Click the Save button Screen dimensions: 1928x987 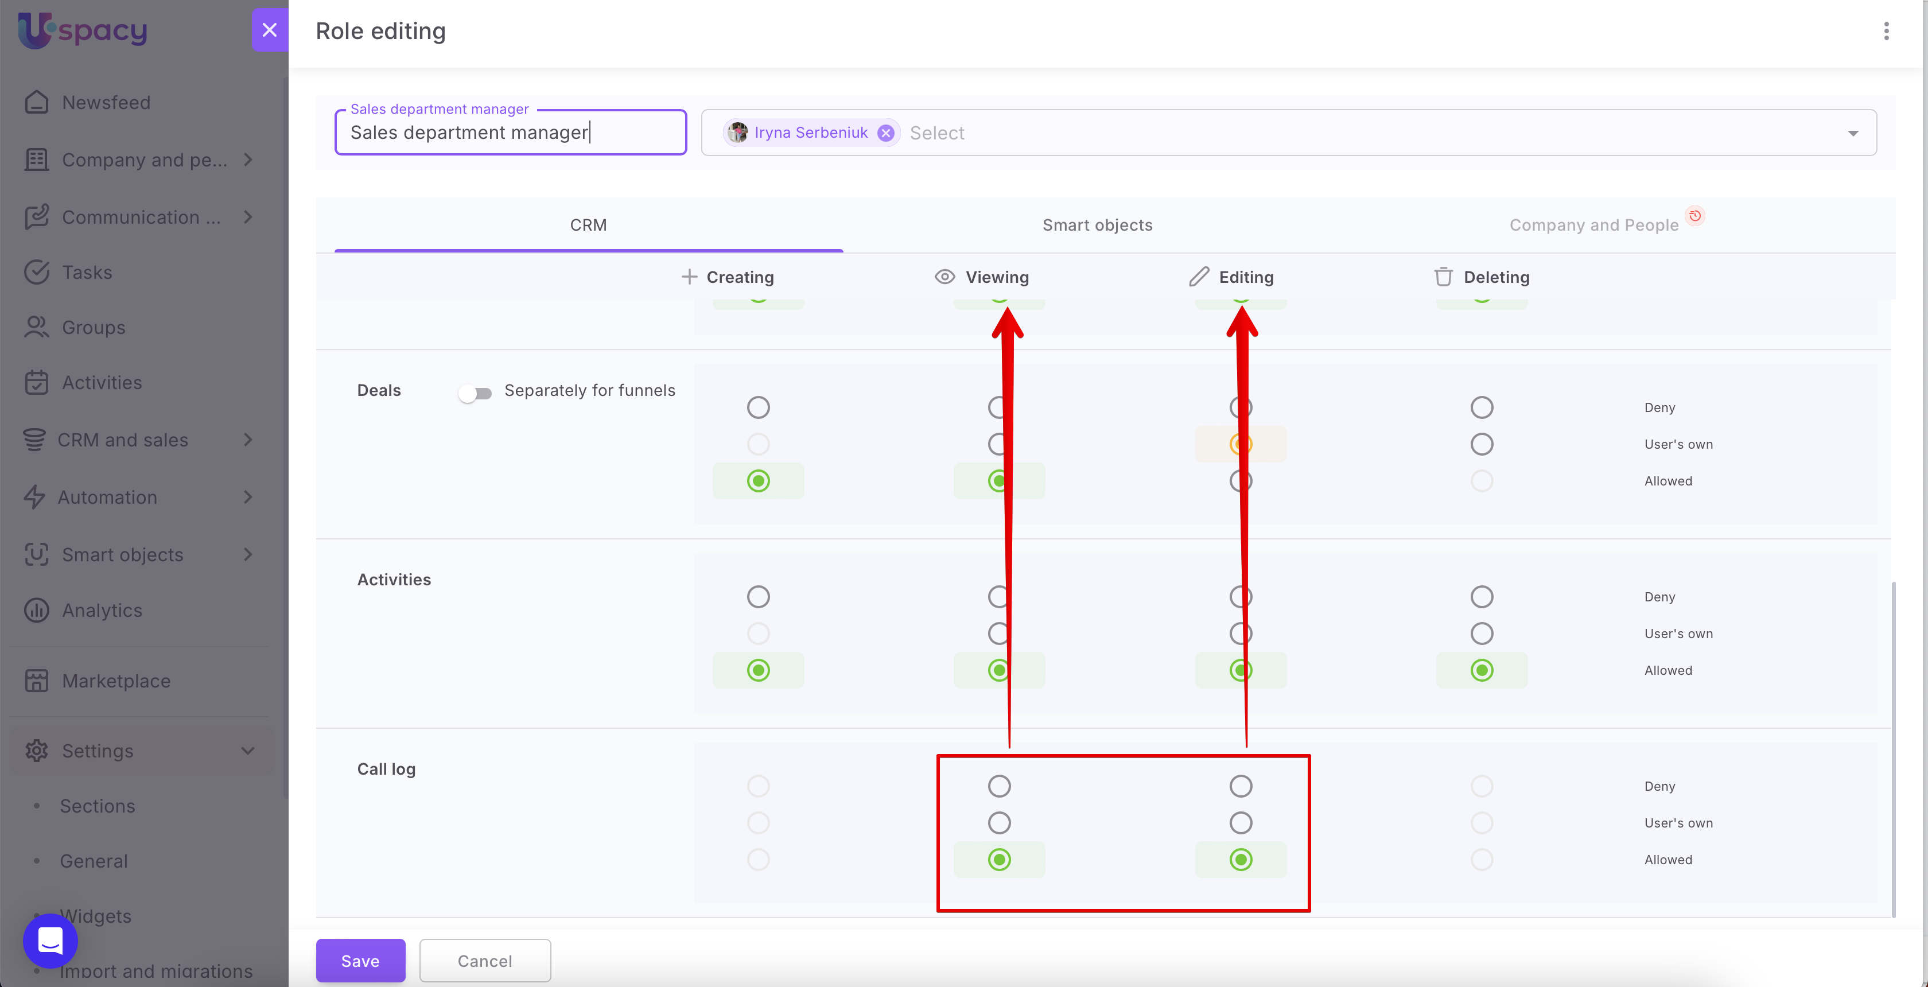[360, 961]
